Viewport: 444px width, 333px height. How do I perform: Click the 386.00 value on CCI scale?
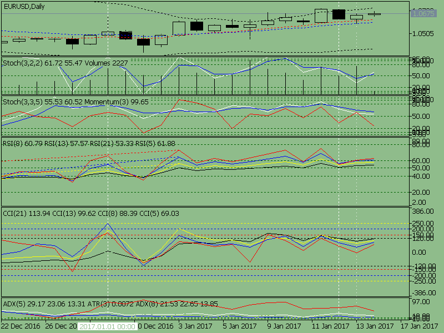(x=423, y=211)
